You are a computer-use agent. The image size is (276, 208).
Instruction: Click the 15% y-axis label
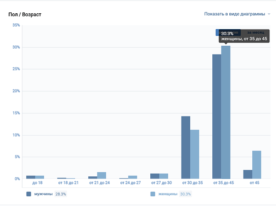click(x=16, y=113)
